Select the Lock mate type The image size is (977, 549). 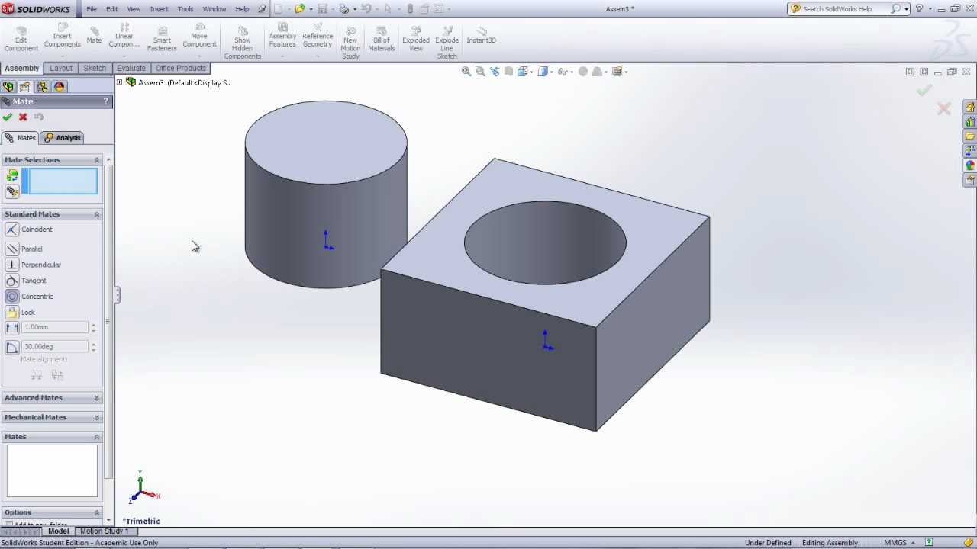tap(21, 313)
